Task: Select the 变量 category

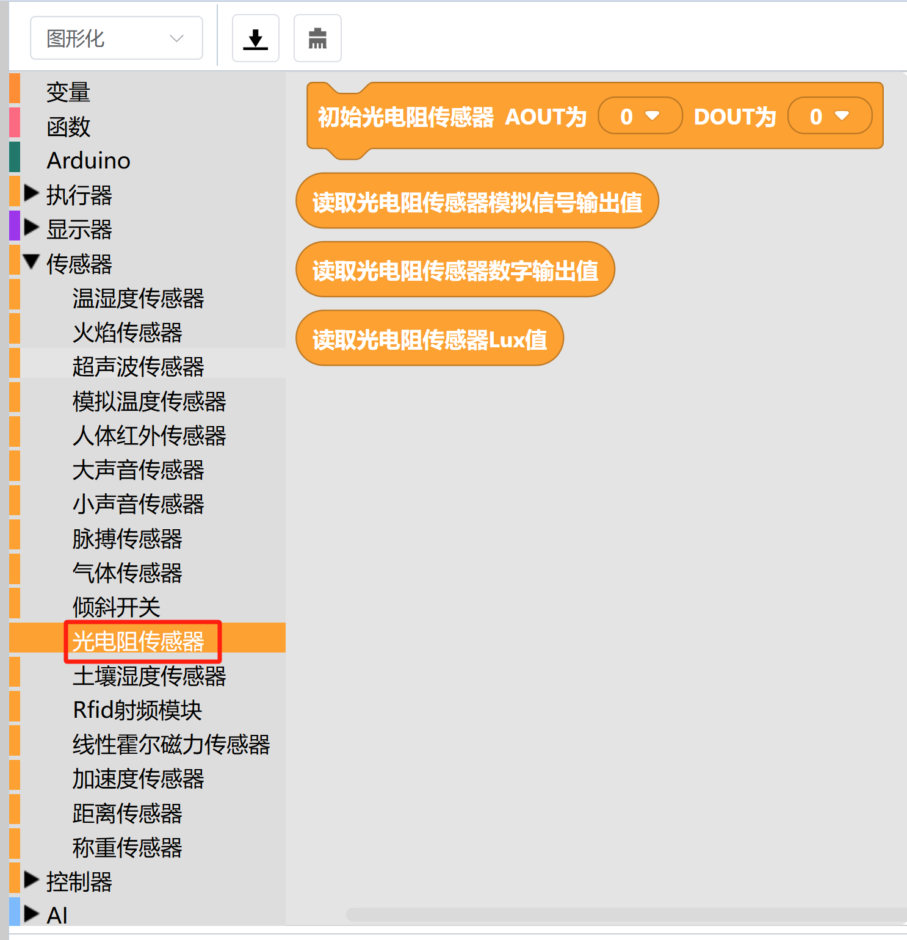Action: pos(68,92)
